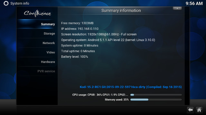Click the CPU usage progress bar
This screenshot has height=115, width=206.
click(156, 95)
